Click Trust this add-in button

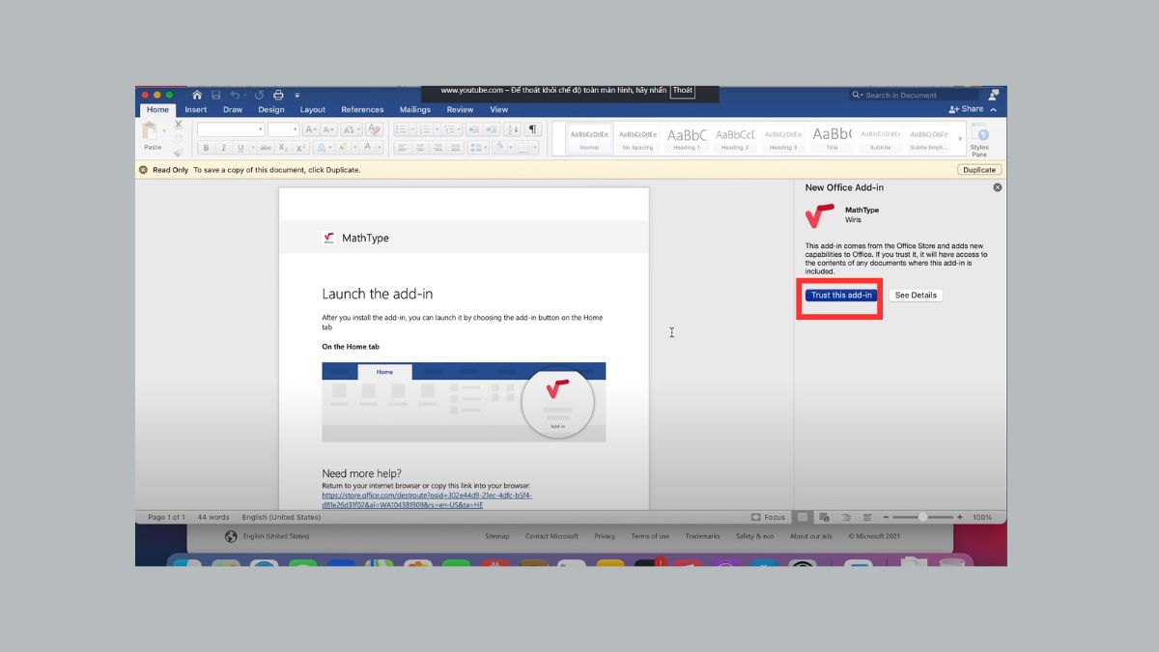pos(841,296)
